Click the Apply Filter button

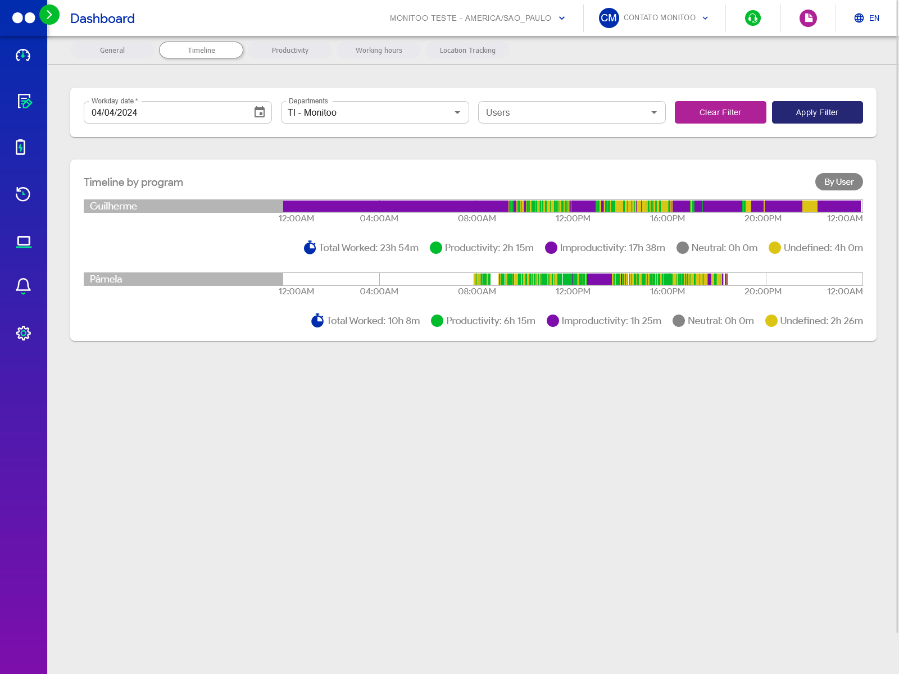point(817,112)
